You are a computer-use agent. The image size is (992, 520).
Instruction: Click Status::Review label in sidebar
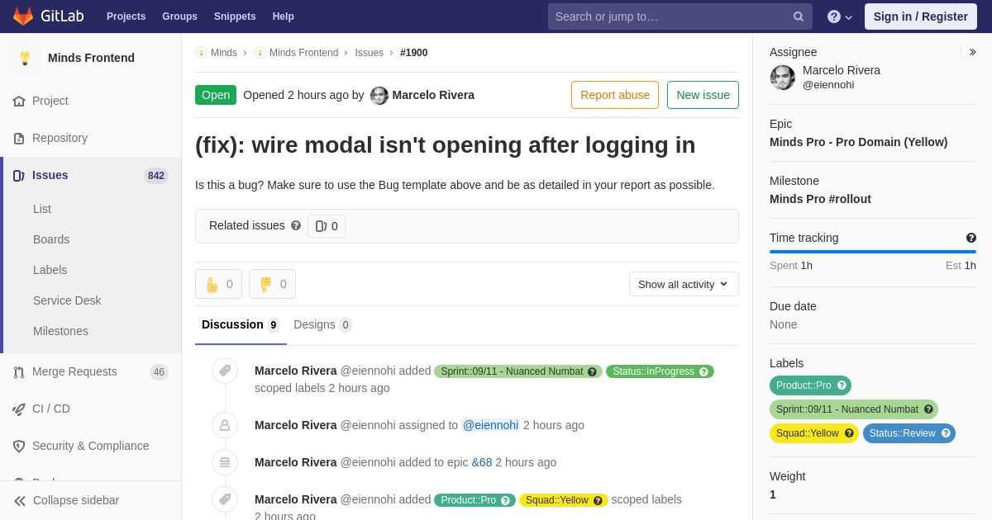point(909,433)
